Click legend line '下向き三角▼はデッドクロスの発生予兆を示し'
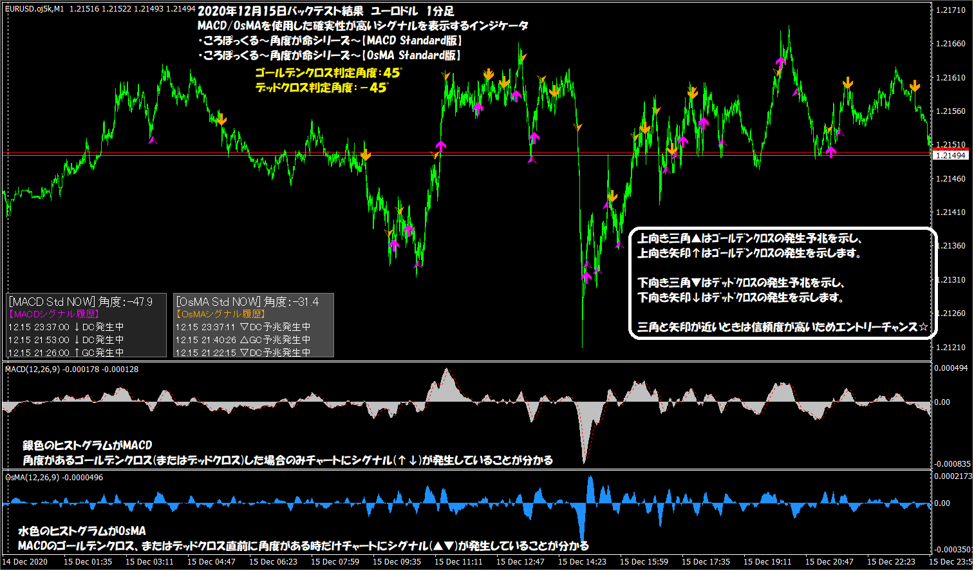The height and width of the screenshot is (571, 974). click(x=741, y=283)
